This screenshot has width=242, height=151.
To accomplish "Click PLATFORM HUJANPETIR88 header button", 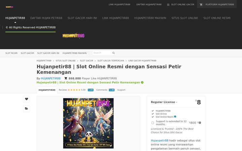I will [x=217, y=4].
